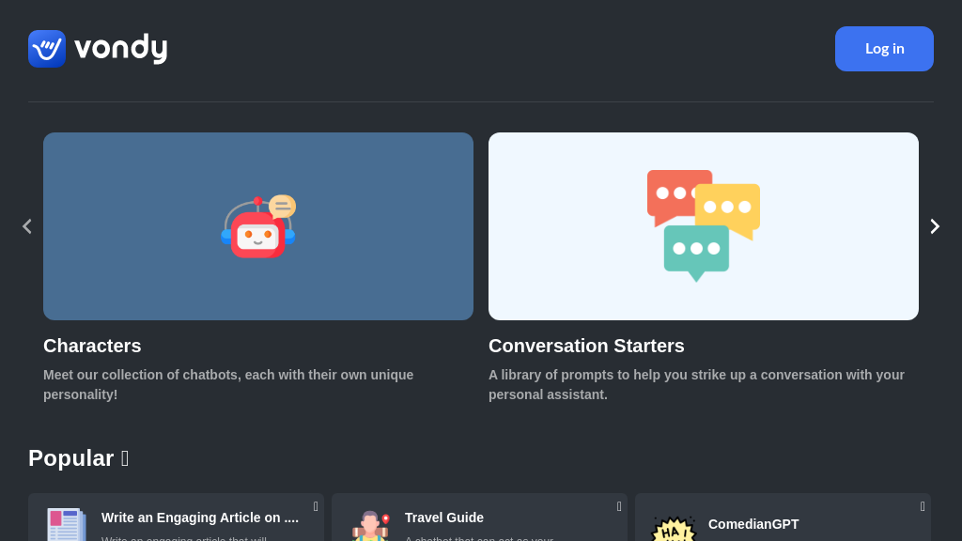The width and height of the screenshot is (962, 541).
Task: Go to previous carousel slide
Action: 26,226
